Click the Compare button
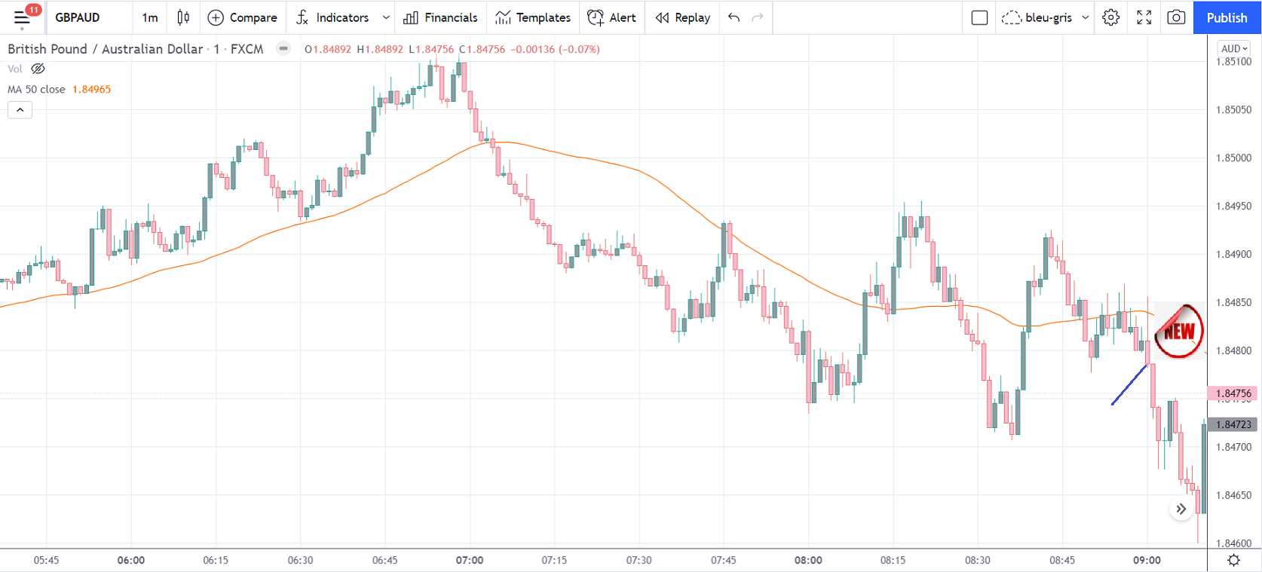 [x=242, y=17]
